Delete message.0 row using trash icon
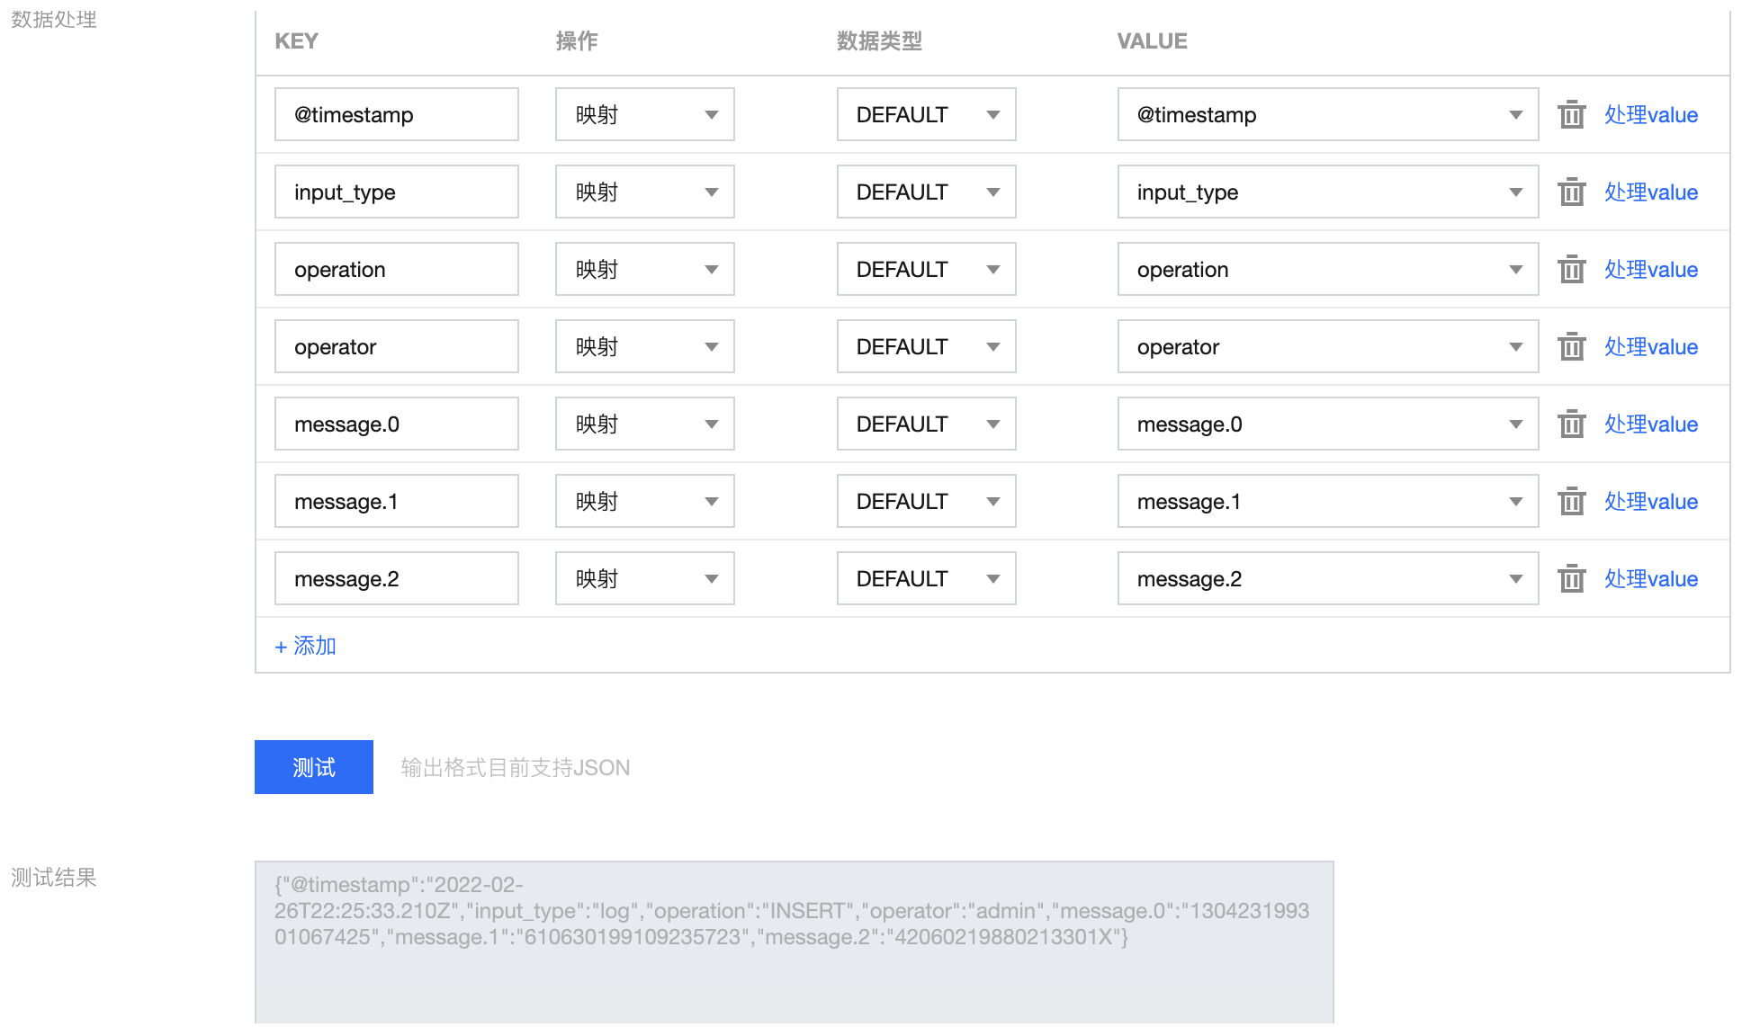Image resolution: width=1742 pixels, height=1027 pixels. (1571, 424)
